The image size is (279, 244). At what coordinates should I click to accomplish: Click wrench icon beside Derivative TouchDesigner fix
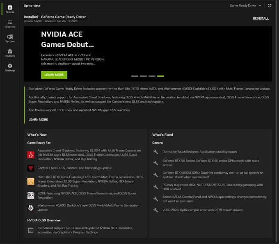[156, 152]
